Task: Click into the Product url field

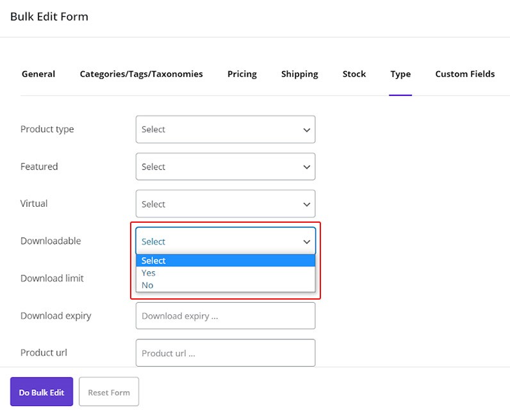Action: pyautogui.click(x=226, y=353)
